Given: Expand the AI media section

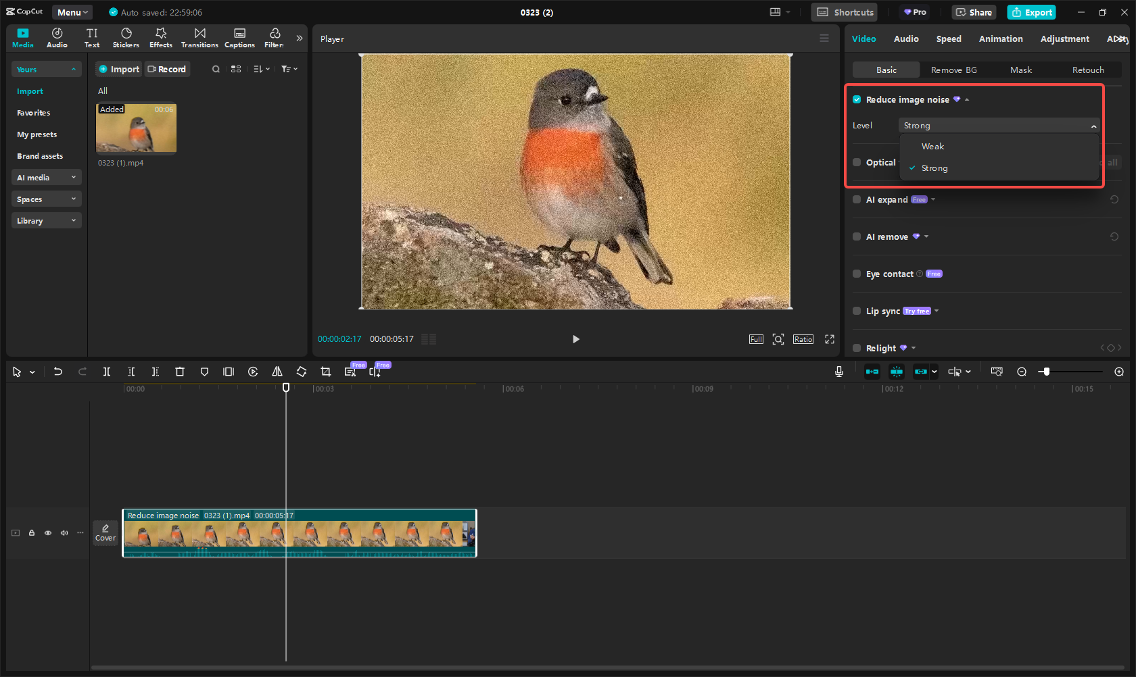Looking at the screenshot, I should [46, 178].
